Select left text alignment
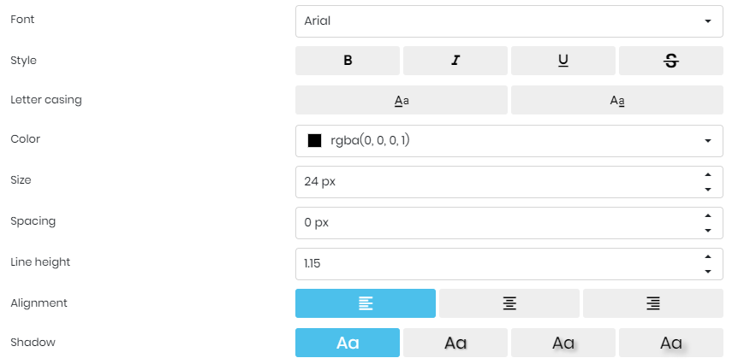The width and height of the screenshot is (732, 364). tap(366, 302)
